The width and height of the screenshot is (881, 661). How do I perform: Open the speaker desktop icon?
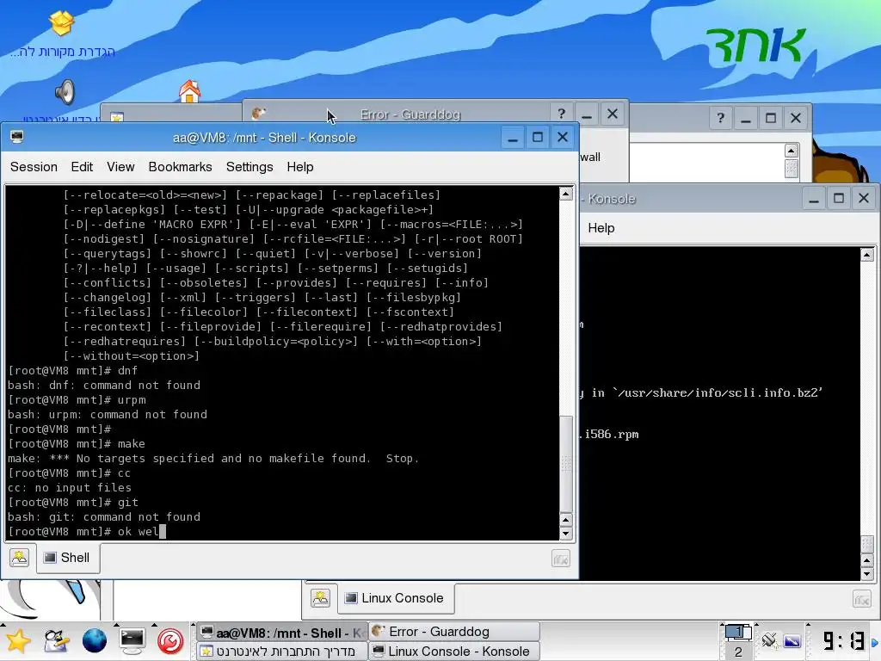click(65, 92)
